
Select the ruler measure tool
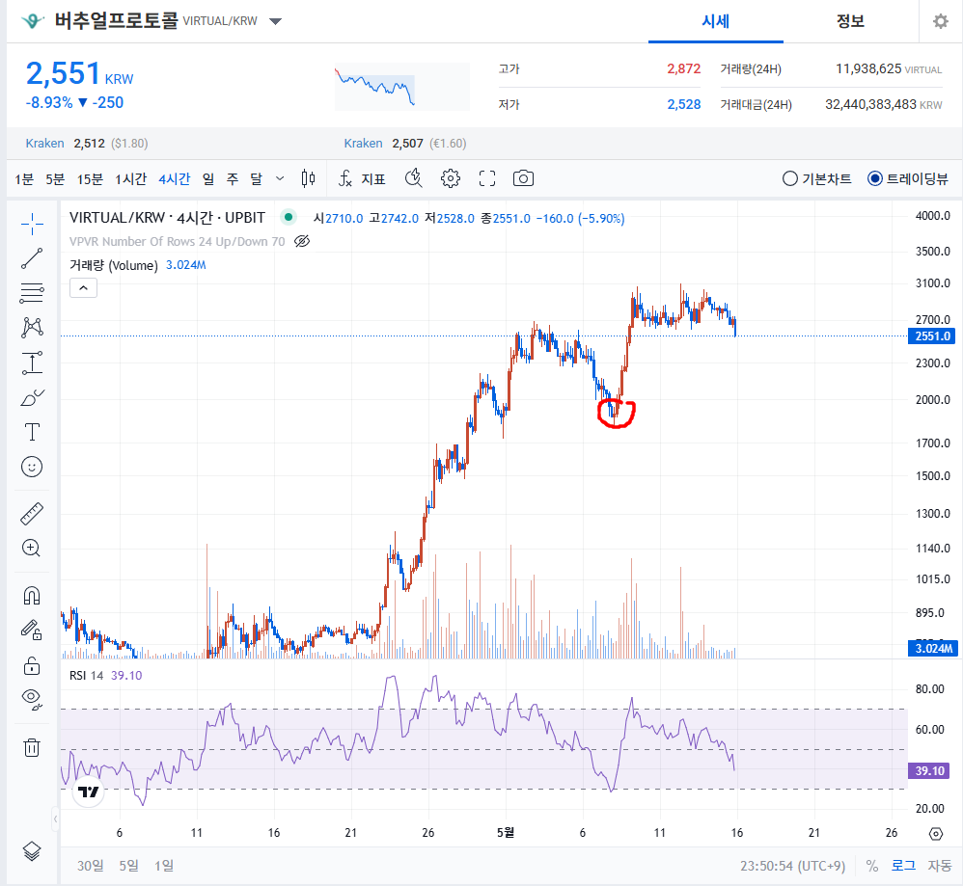click(x=32, y=514)
